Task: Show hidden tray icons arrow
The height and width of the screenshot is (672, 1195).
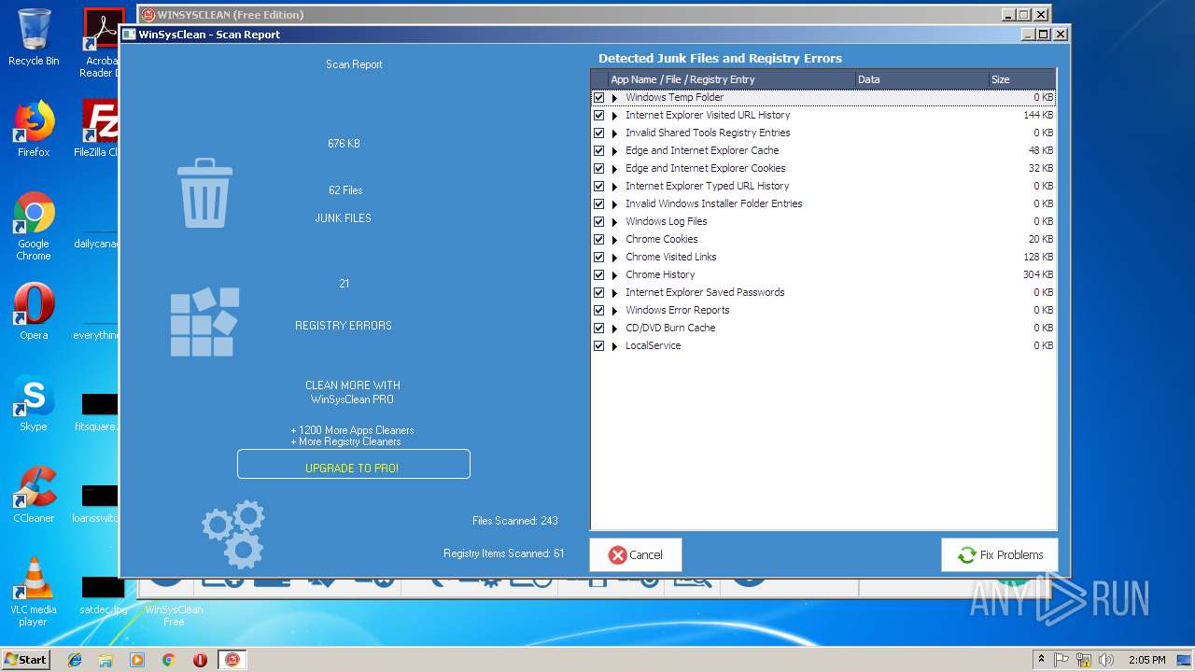Action: [1041, 659]
